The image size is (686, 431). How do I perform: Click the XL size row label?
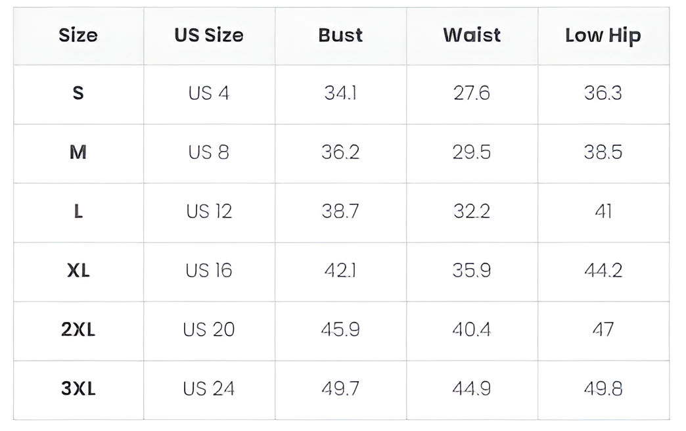[78, 271]
